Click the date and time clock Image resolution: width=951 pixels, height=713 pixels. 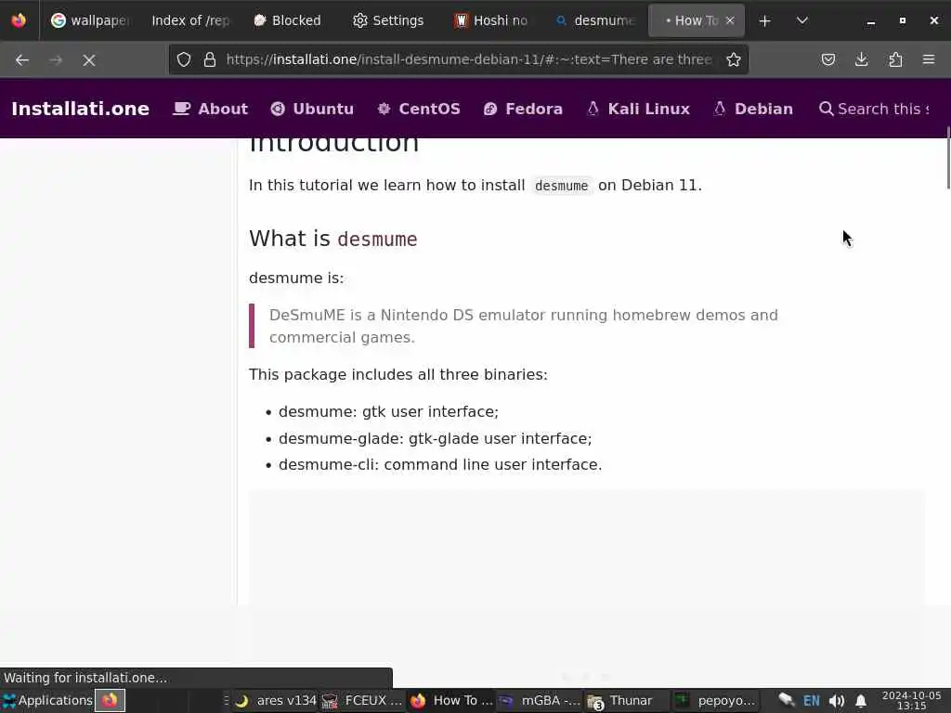click(912, 700)
